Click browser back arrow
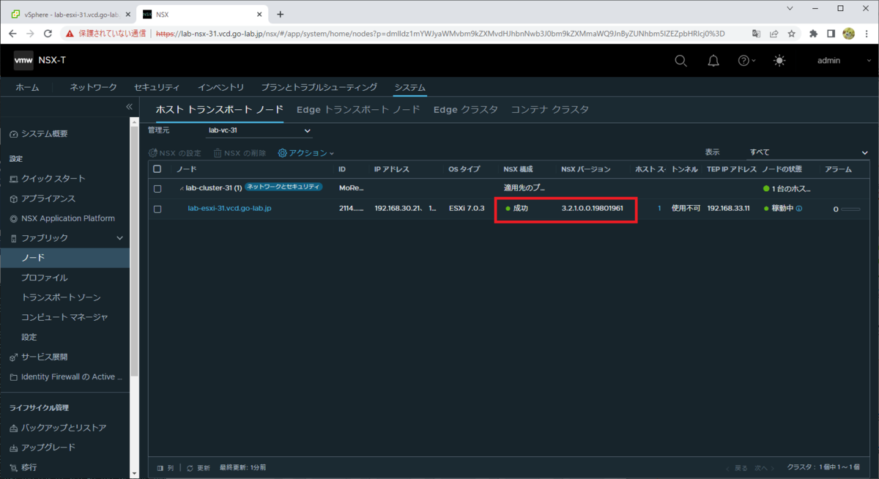879x479 pixels. [x=12, y=34]
